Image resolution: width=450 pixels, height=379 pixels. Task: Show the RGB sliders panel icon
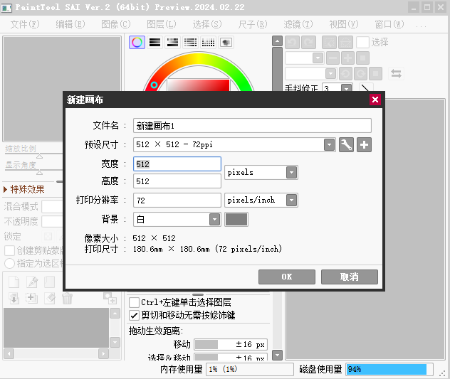(155, 43)
